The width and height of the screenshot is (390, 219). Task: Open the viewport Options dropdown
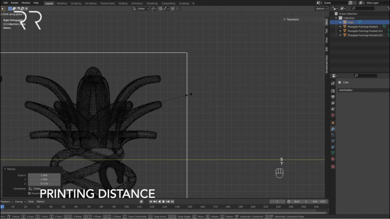[321, 9]
